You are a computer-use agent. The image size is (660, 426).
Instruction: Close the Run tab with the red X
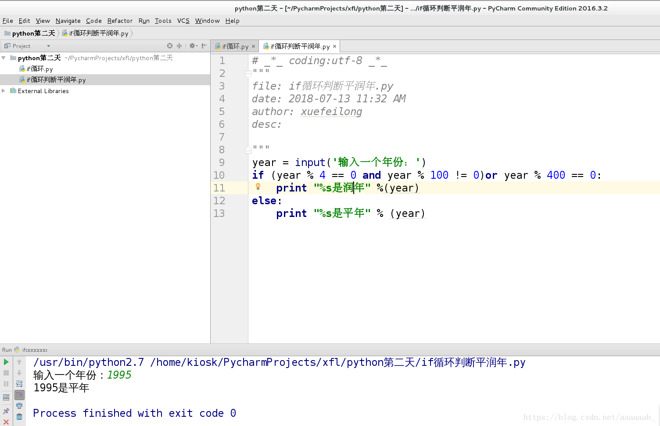pyautogui.click(x=6, y=422)
